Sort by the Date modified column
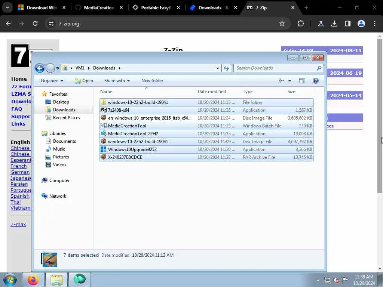Screen dimensions: 383x287 click(218, 92)
